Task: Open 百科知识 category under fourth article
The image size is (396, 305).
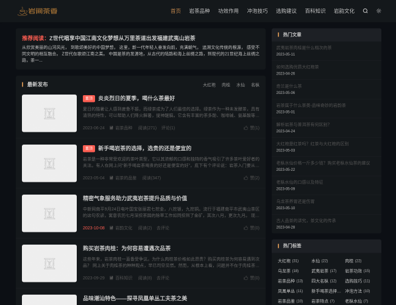Action: pos(124,278)
